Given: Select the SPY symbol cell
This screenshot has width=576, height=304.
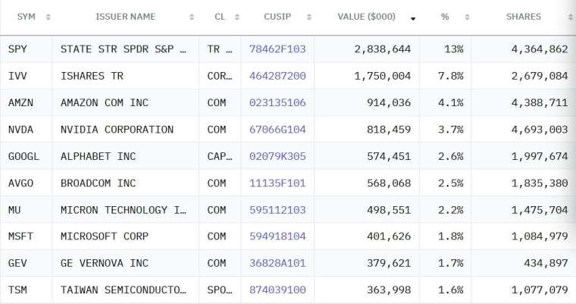Looking at the screenshot, I should [26, 49].
